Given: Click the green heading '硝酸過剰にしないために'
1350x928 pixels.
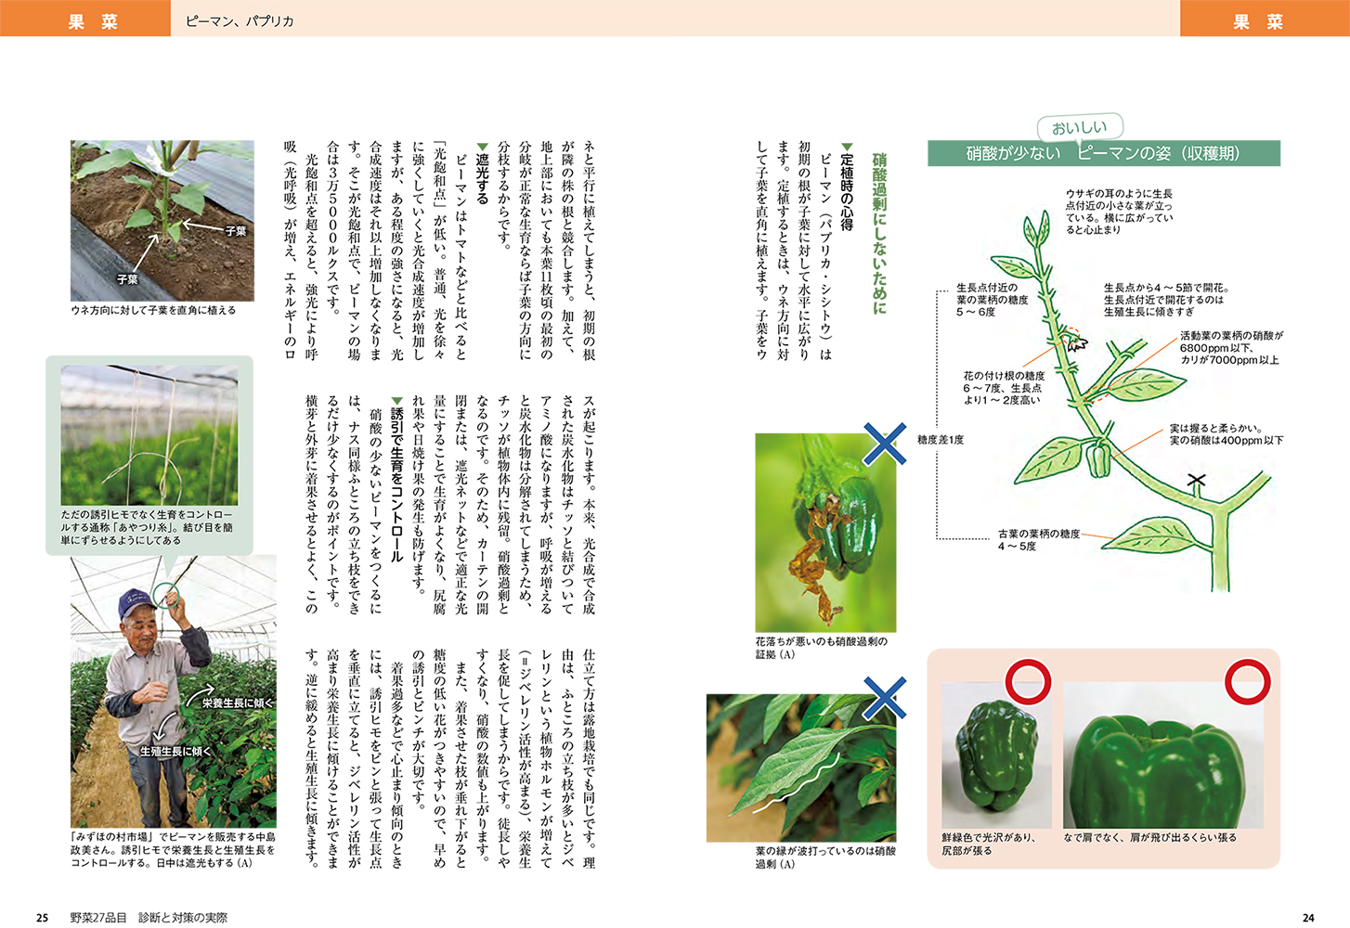Looking at the screenshot, I should pos(878,234).
